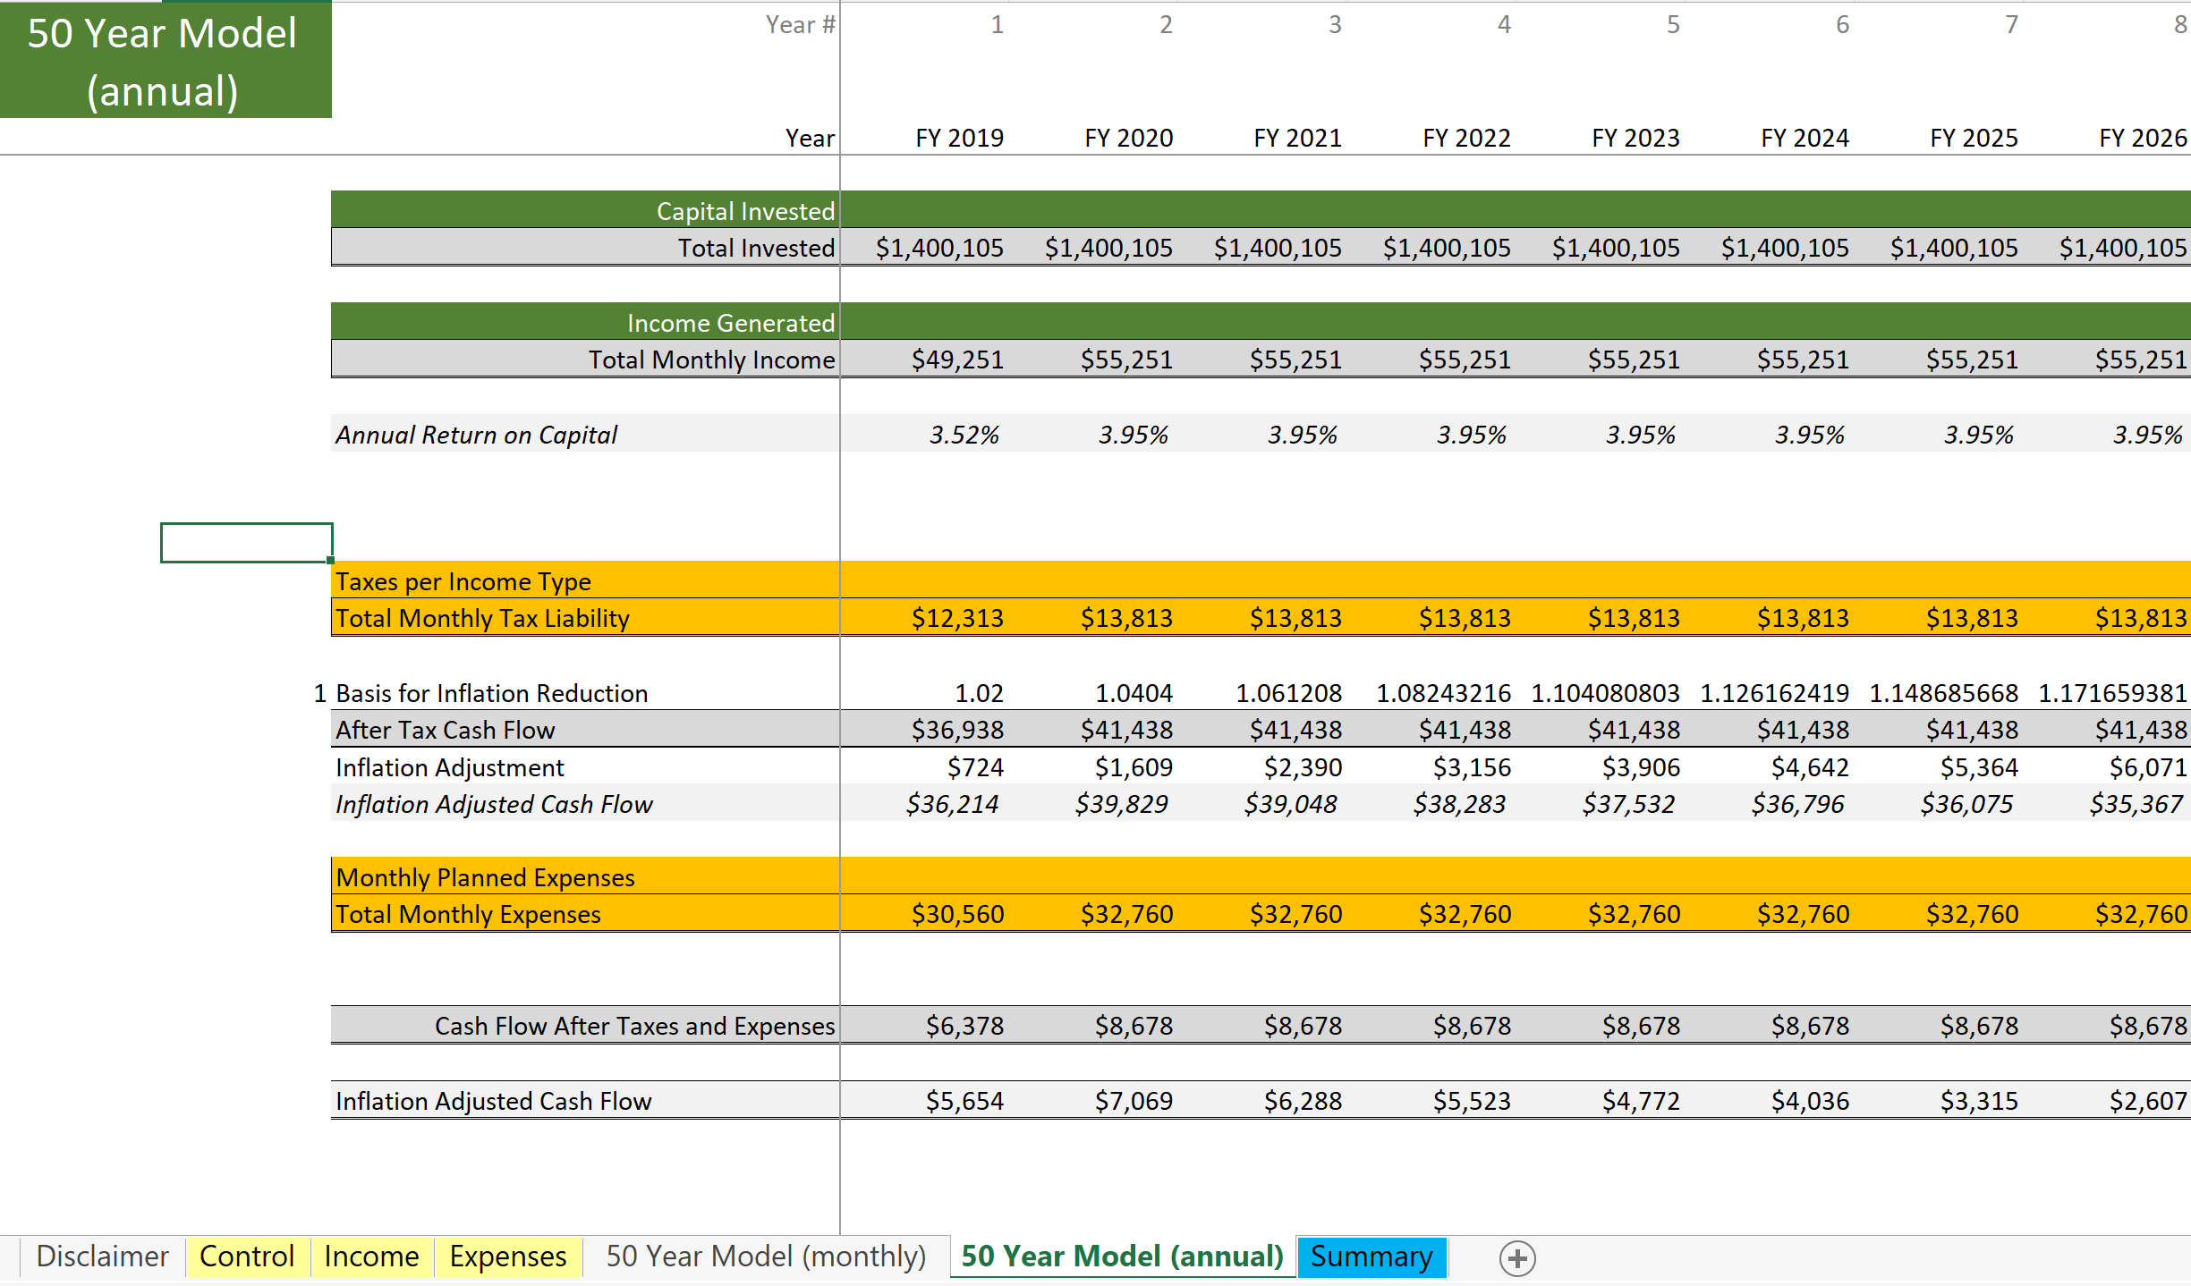Select the $2,607 inflation adjusted cell
The width and height of the screenshot is (2191, 1286).
coord(2148,1101)
